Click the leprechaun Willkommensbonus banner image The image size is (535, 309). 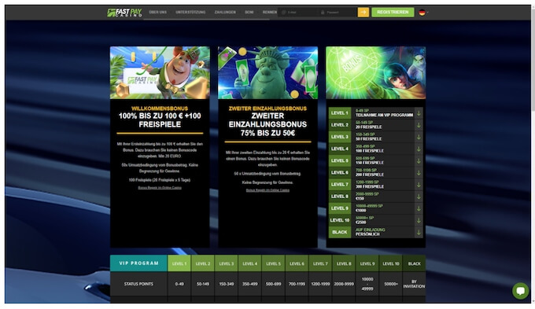[x=160, y=72]
